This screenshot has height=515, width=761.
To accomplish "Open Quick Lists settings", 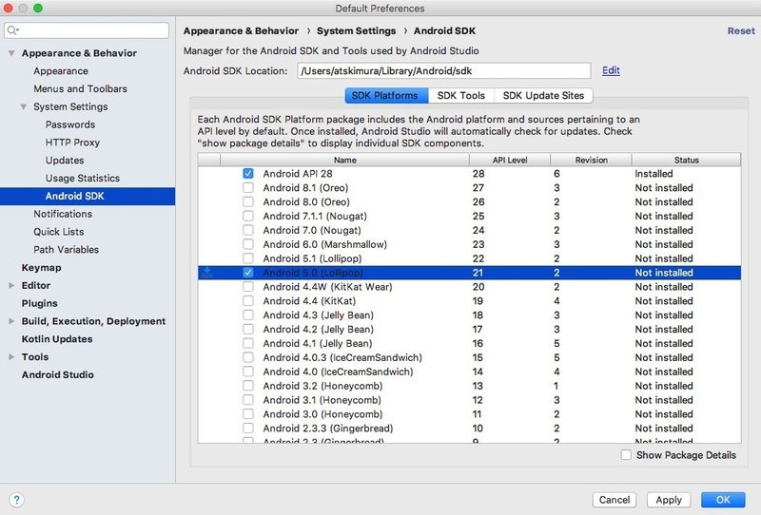I will point(59,232).
